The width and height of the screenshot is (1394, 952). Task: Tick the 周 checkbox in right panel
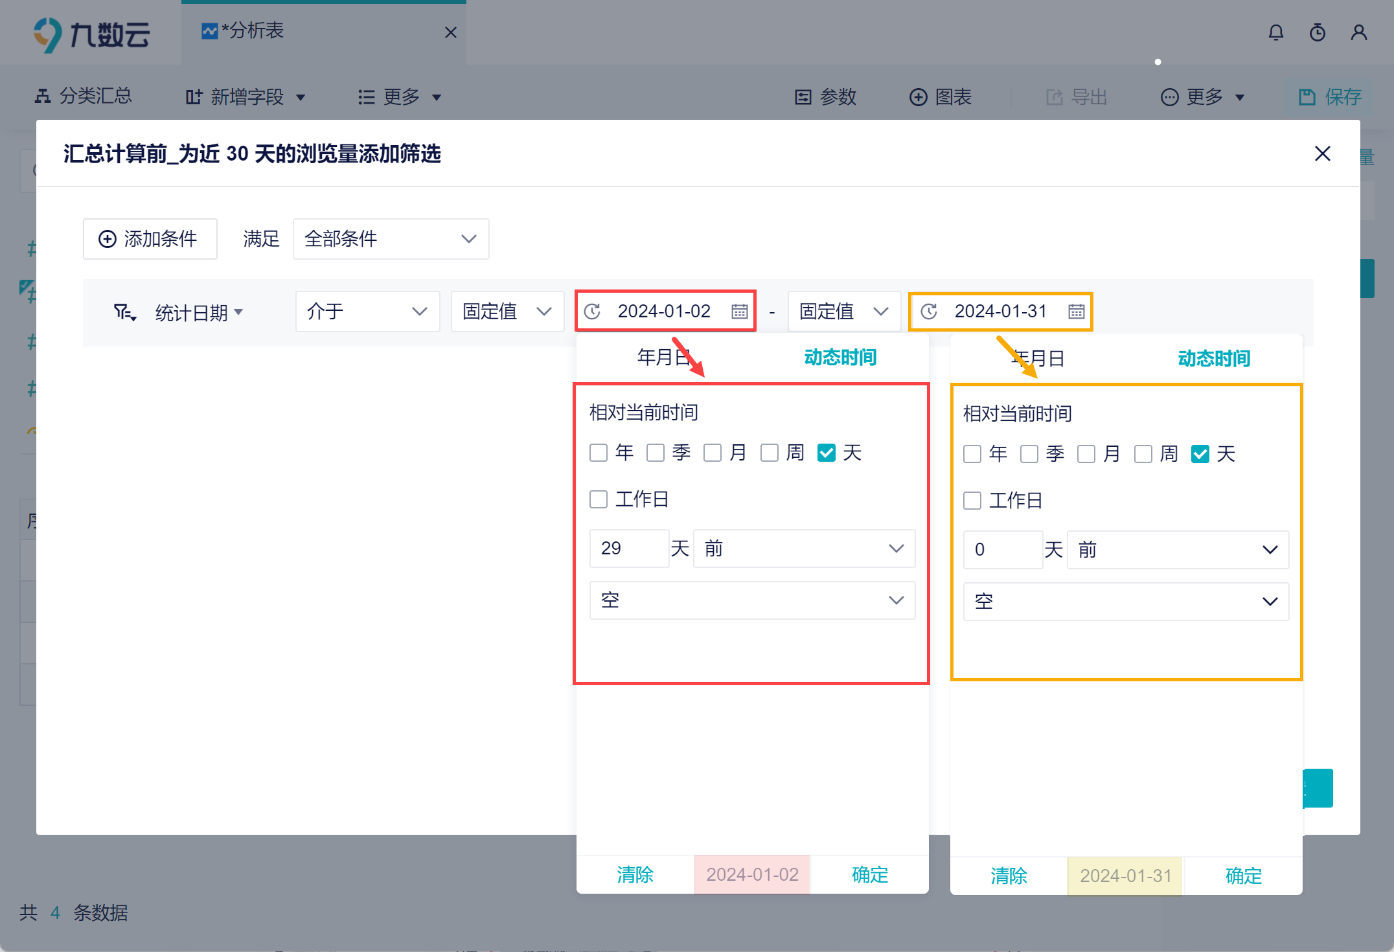pyautogui.click(x=1143, y=454)
